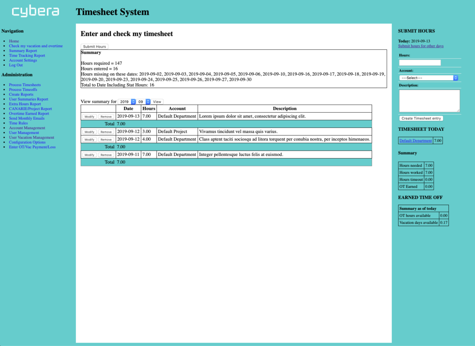This screenshot has height=346, width=475.
Task: Click the Description column header
Action: pyautogui.click(x=285, y=108)
